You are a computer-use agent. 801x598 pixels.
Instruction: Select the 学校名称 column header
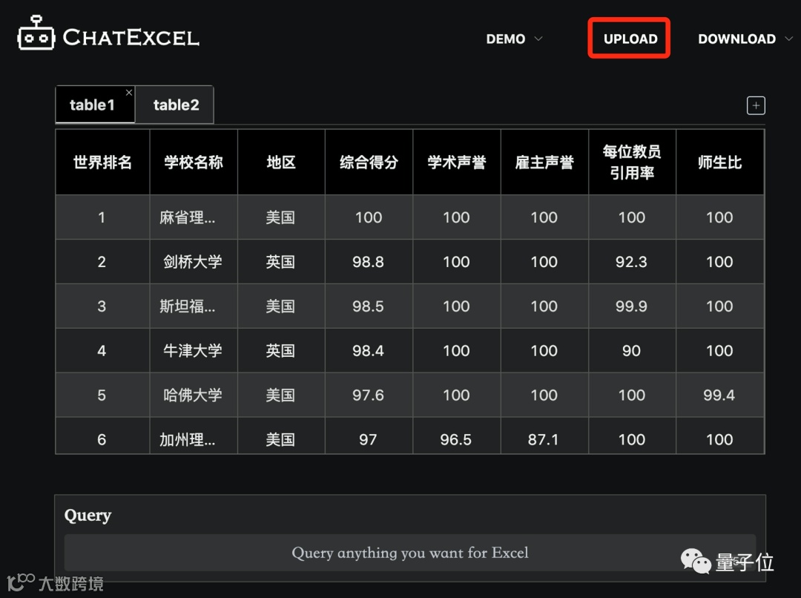[194, 162]
